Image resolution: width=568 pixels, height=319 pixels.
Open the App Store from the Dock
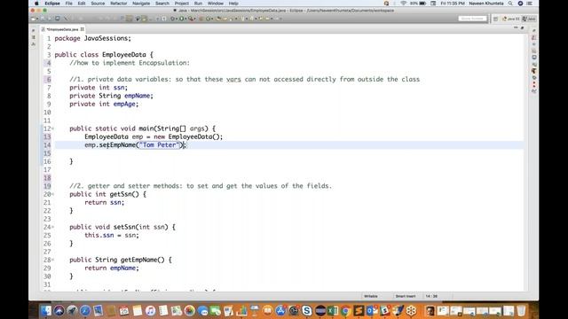[280, 311]
